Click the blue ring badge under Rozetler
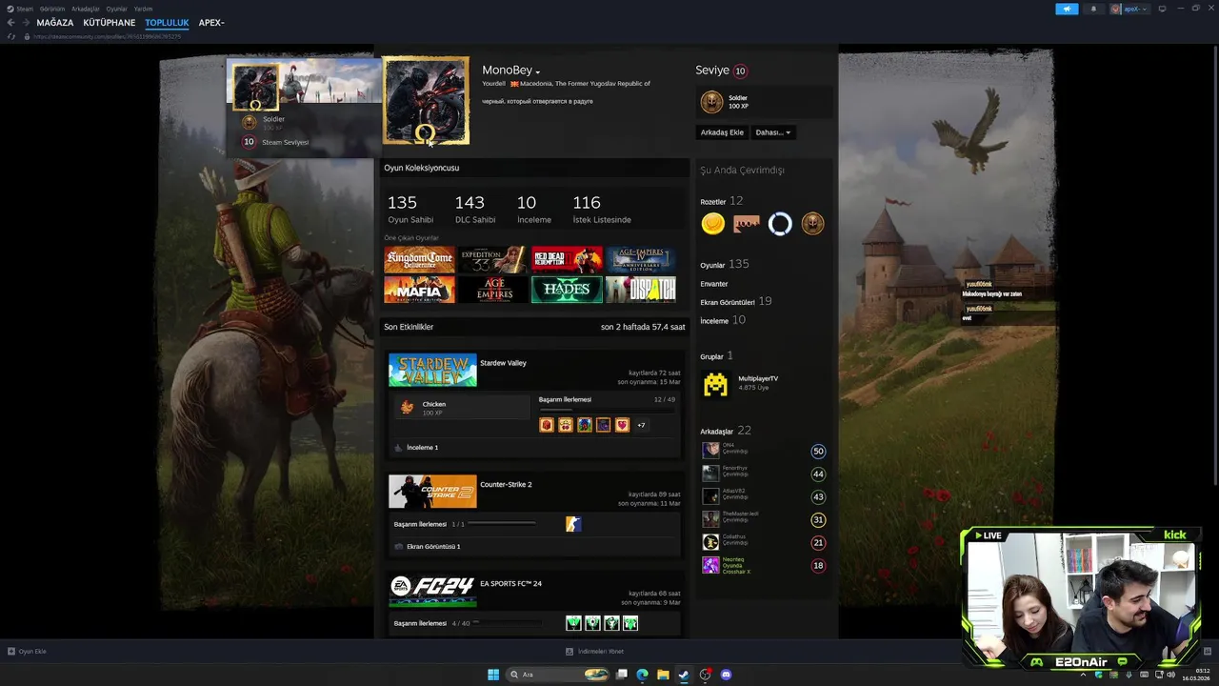This screenshot has height=686, width=1219. 780,224
